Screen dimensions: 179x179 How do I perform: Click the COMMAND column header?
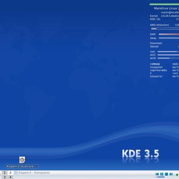155,64
